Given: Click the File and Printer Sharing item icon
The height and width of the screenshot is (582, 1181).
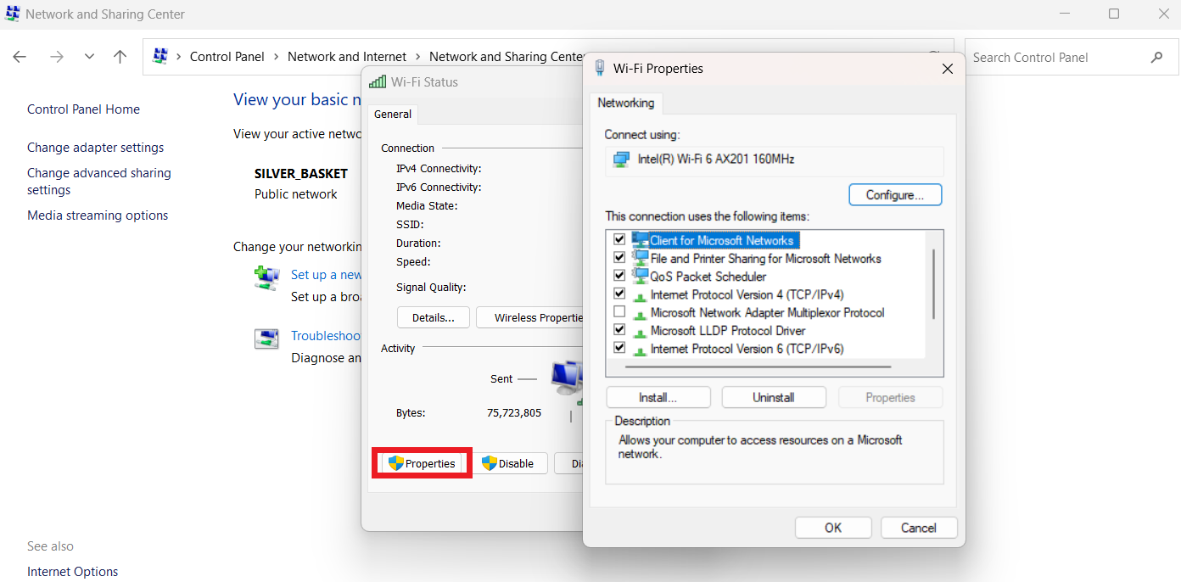Looking at the screenshot, I should click(641, 258).
